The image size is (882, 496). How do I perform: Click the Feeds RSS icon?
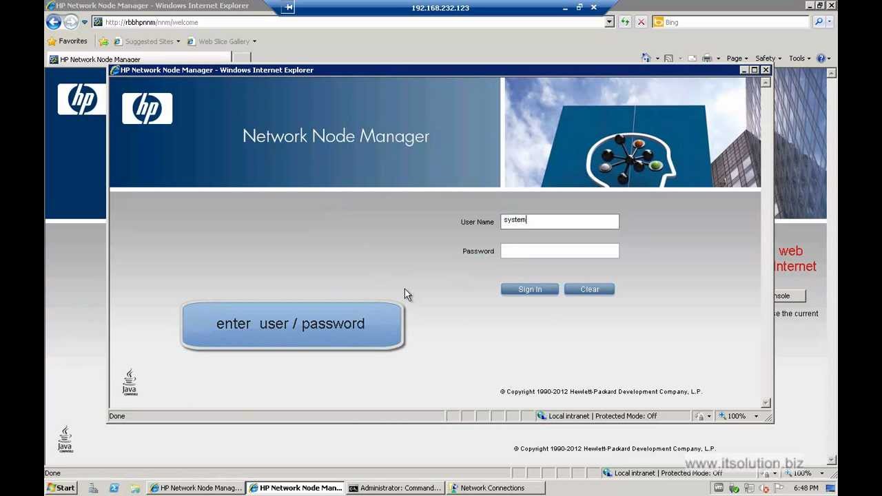668,59
